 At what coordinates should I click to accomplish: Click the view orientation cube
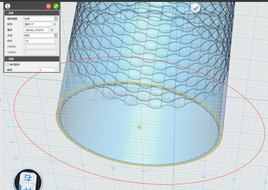click(28, 181)
